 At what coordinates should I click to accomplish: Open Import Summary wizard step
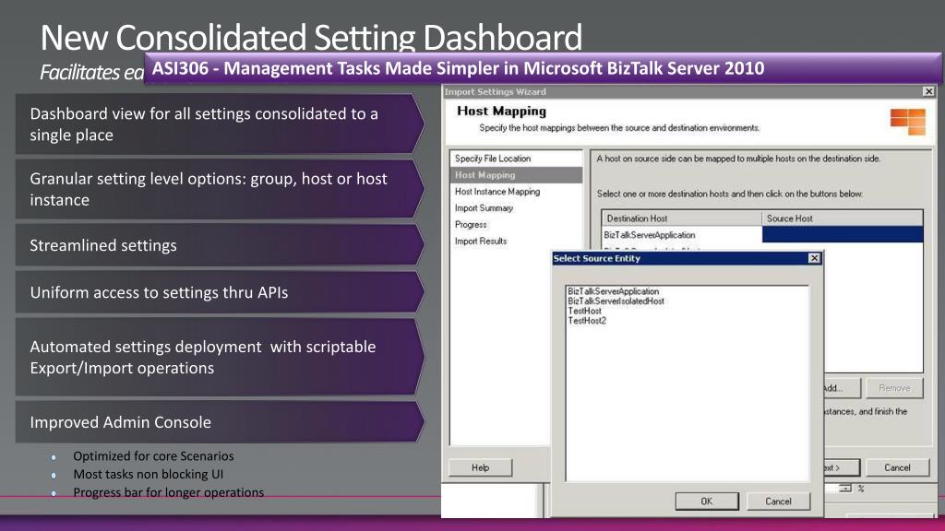point(516,208)
